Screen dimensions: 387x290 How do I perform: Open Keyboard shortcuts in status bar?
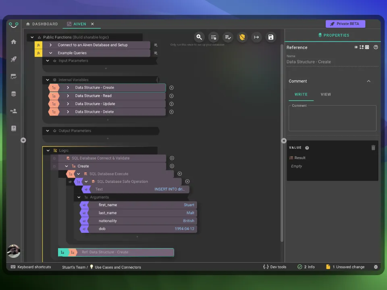point(31,267)
